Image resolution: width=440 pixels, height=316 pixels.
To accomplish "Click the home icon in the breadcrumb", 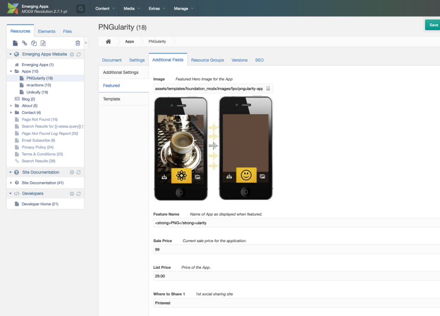I will [108, 41].
